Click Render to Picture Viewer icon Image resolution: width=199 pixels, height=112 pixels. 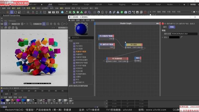point(53,12)
